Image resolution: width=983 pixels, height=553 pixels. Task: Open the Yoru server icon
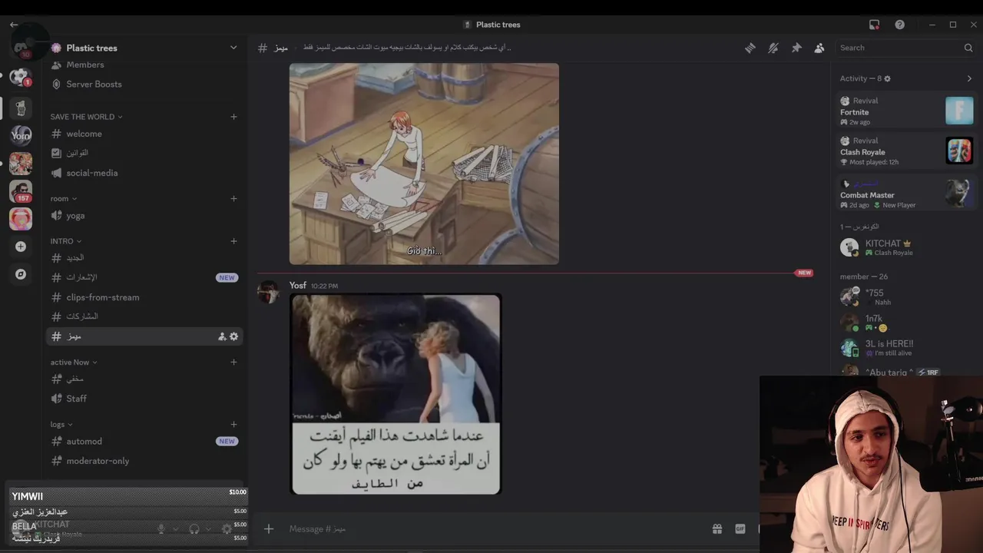coord(21,135)
